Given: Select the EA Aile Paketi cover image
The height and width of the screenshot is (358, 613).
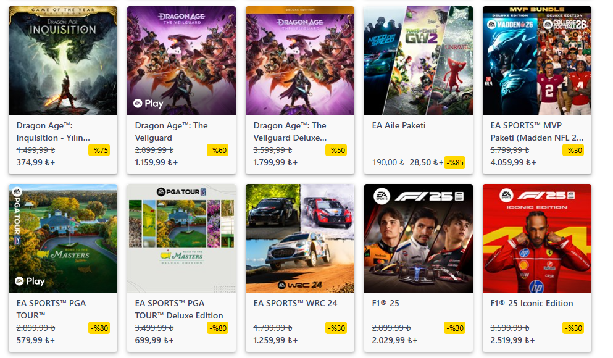Looking at the screenshot, I should coord(419,60).
